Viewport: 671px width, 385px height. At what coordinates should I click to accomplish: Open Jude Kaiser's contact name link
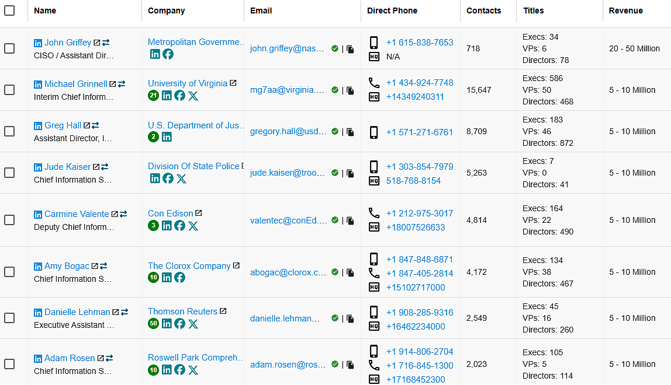tap(67, 167)
